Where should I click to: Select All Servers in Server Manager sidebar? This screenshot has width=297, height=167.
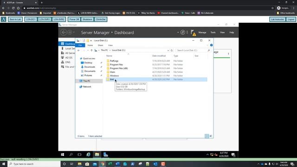click(68, 53)
